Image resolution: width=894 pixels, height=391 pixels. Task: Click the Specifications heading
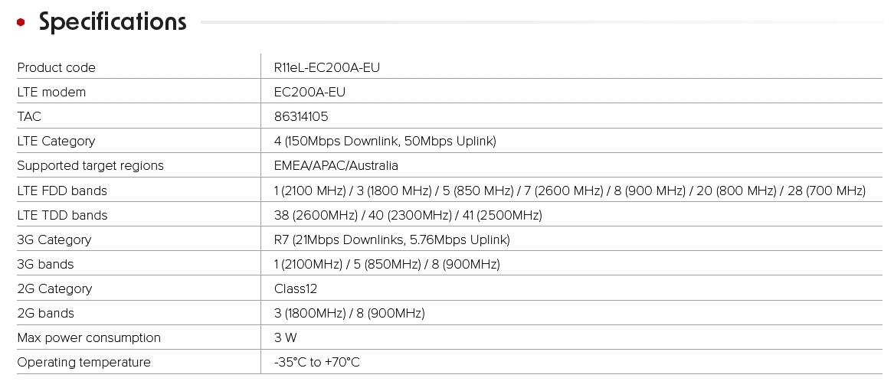point(113,22)
